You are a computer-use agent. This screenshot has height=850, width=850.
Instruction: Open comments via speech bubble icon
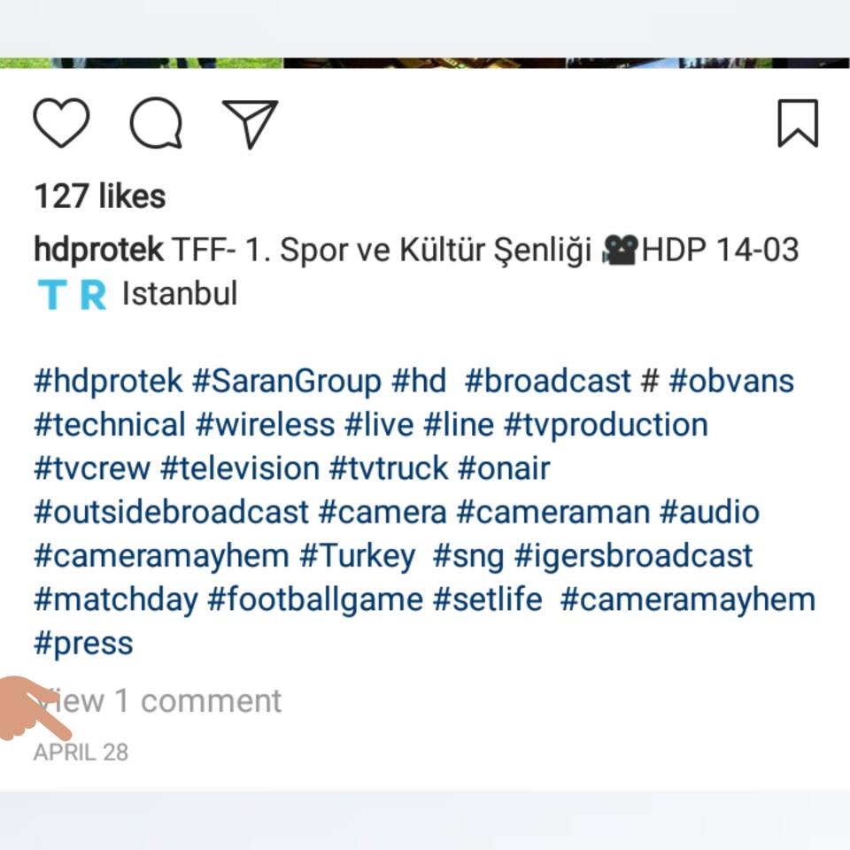click(156, 123)
